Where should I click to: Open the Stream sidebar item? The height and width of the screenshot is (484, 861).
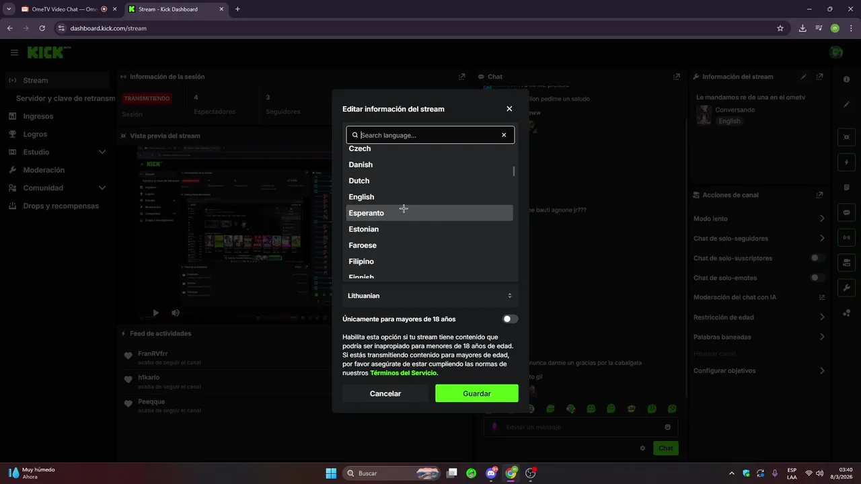pos(58,81)
